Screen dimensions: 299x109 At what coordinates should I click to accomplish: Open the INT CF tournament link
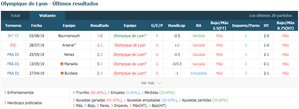pos(13,36)
